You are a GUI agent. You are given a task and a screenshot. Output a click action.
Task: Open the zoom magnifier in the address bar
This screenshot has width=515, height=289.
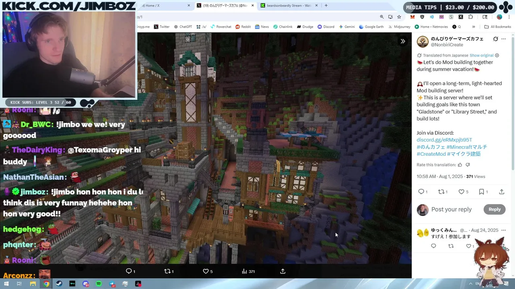pos(382,17)
